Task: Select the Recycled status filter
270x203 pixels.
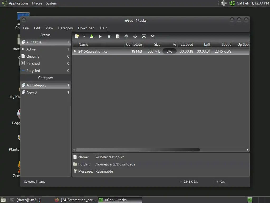Action: tap(46, 71)
